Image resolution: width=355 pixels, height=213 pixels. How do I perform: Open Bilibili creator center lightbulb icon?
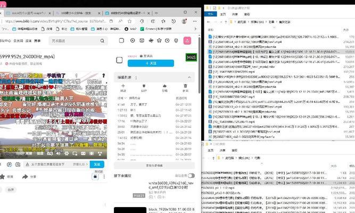pyautogui.click(x=176, y=40)
